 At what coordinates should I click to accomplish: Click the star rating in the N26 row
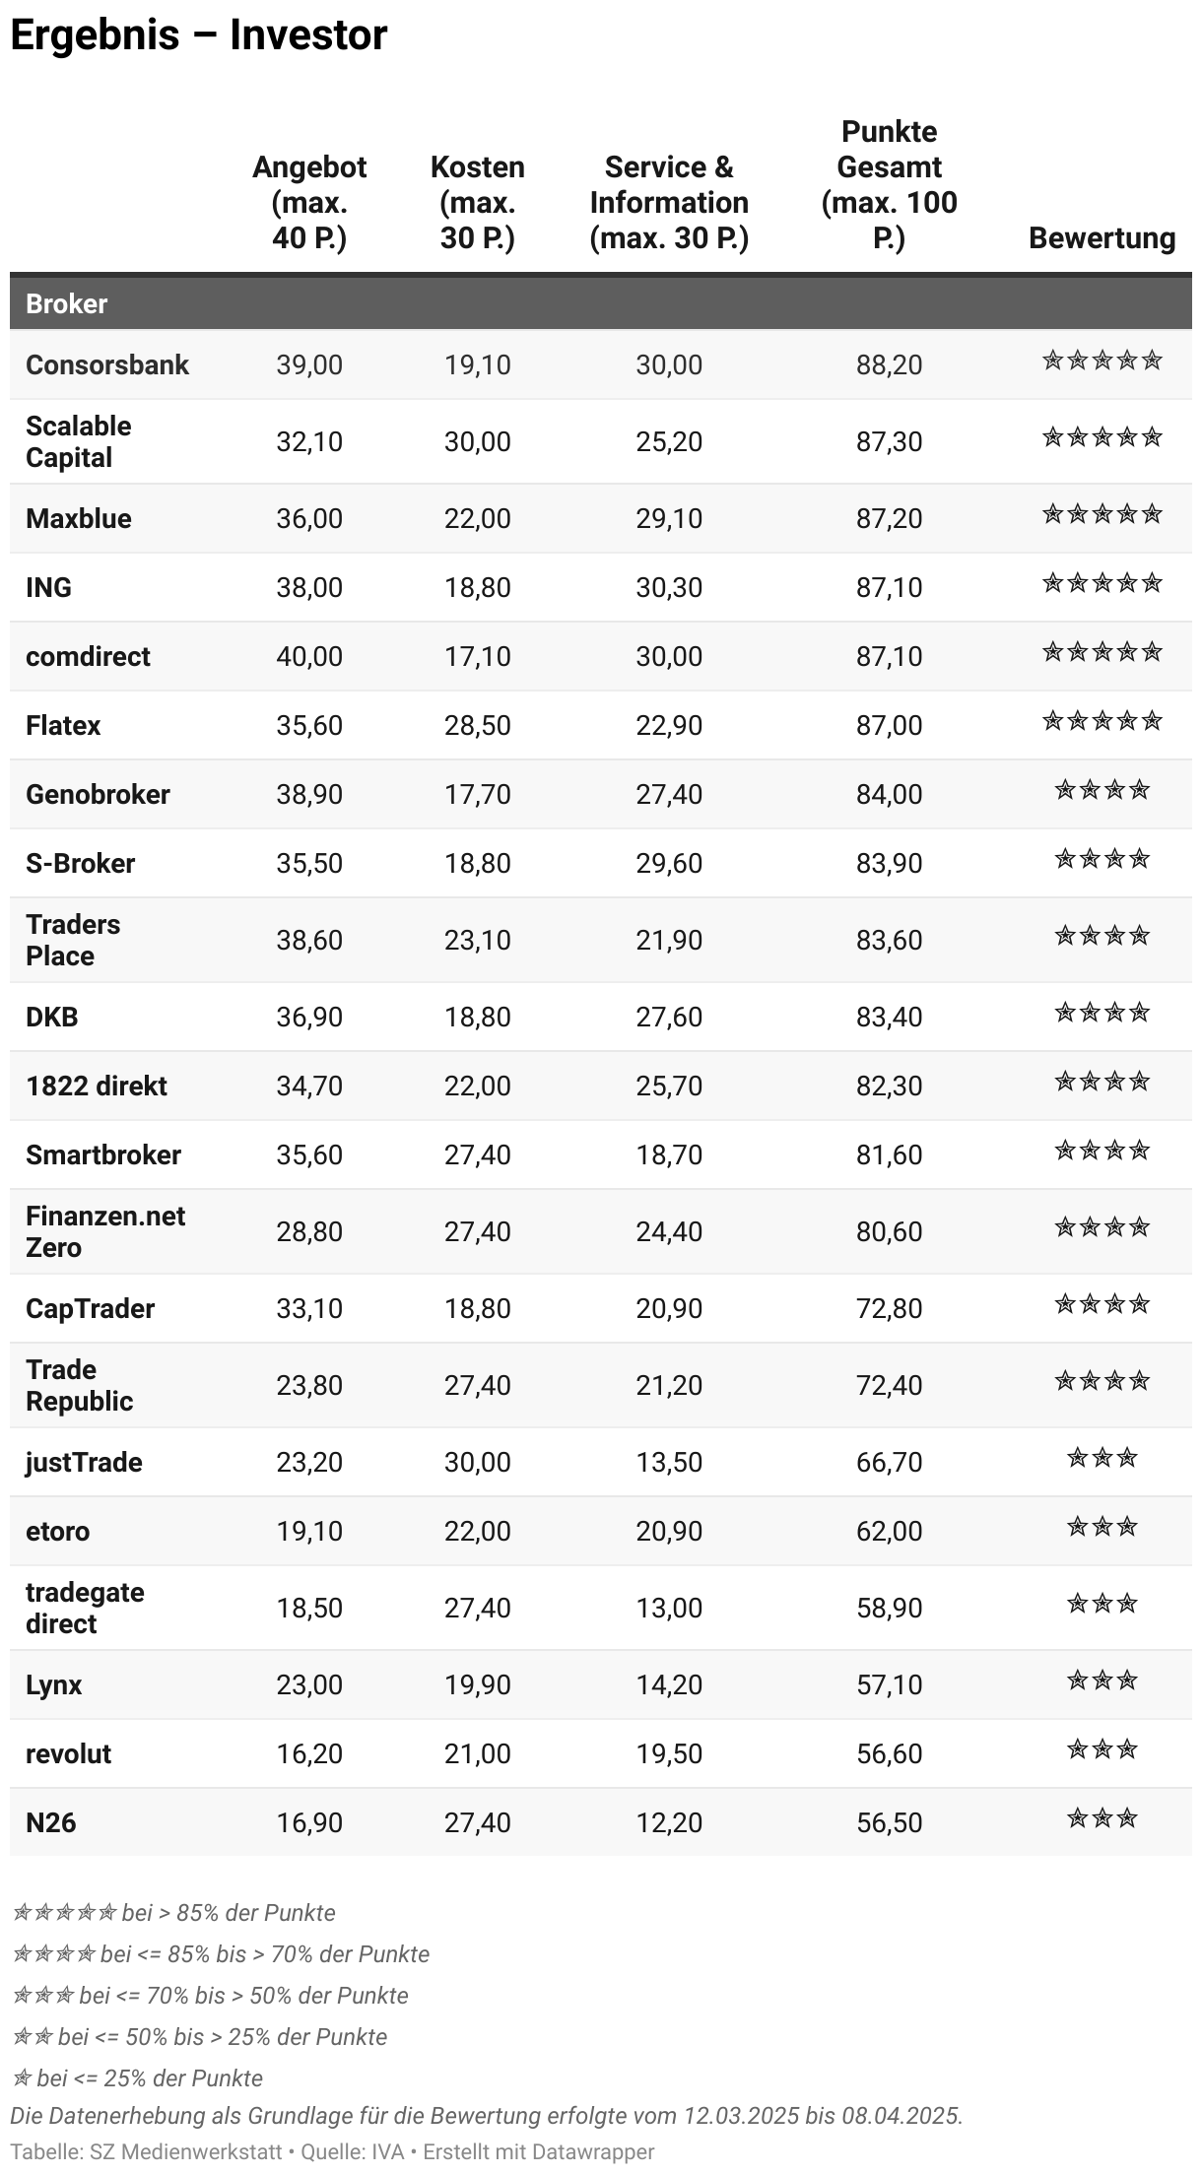[1102, 1818]
